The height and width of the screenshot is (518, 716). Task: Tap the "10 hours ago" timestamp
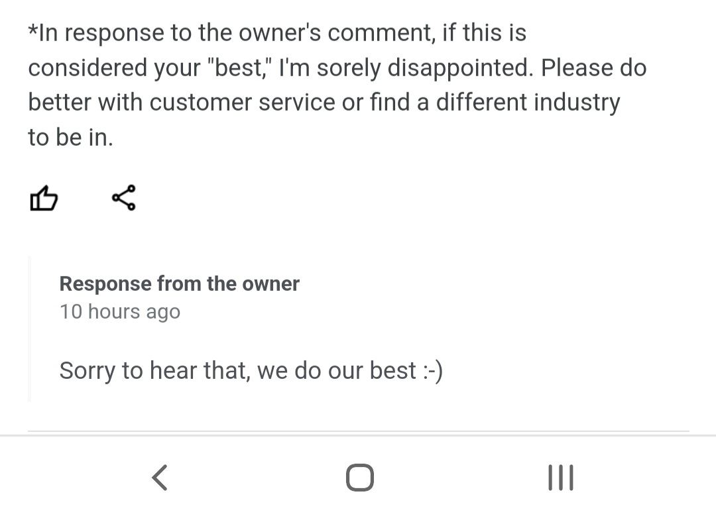120,312
